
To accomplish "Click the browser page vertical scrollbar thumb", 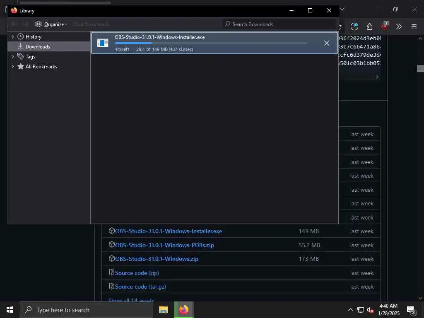I will point(421,68).
